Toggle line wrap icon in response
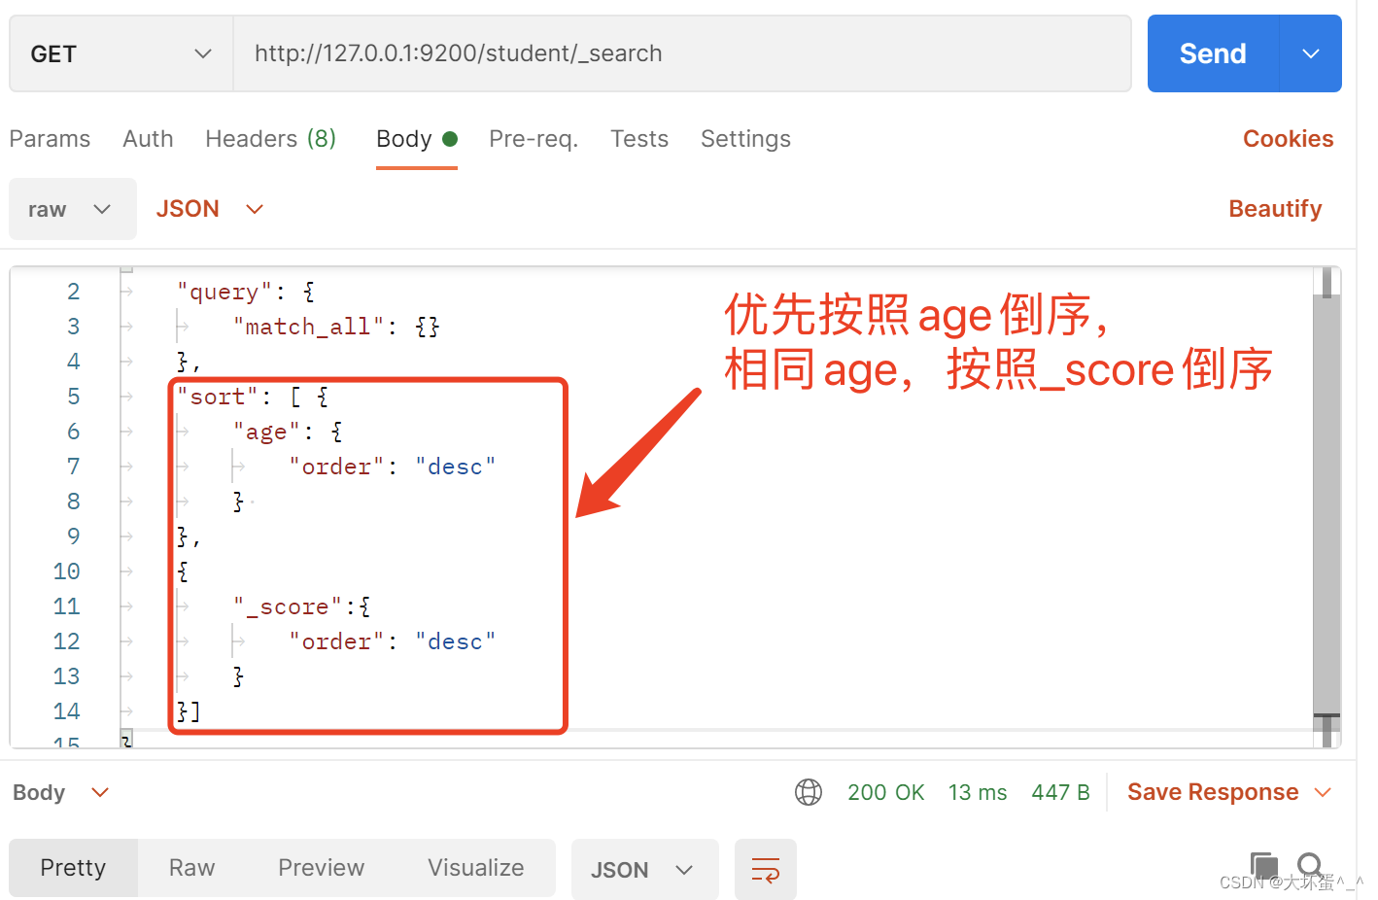 766,870
